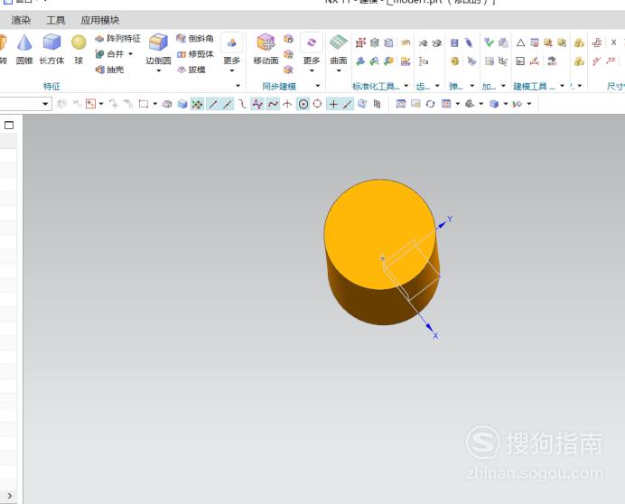This screenshot has width=625, height=504.
Task: Click the bounded grid snap icon
Action: [x=377, y=104]
